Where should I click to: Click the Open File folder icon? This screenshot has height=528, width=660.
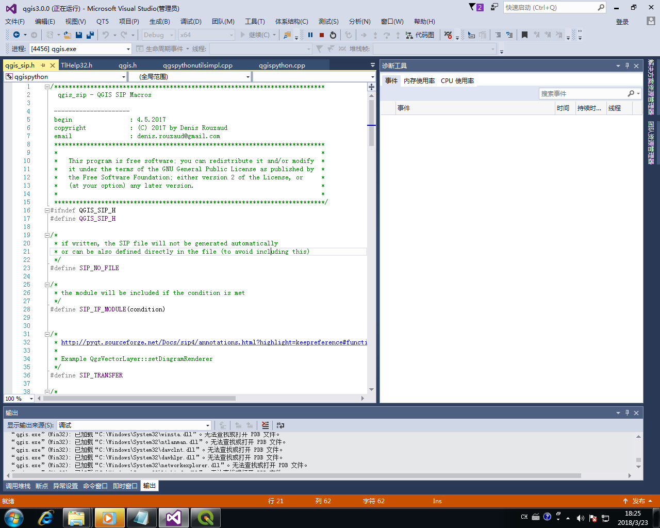click(67, 35)
